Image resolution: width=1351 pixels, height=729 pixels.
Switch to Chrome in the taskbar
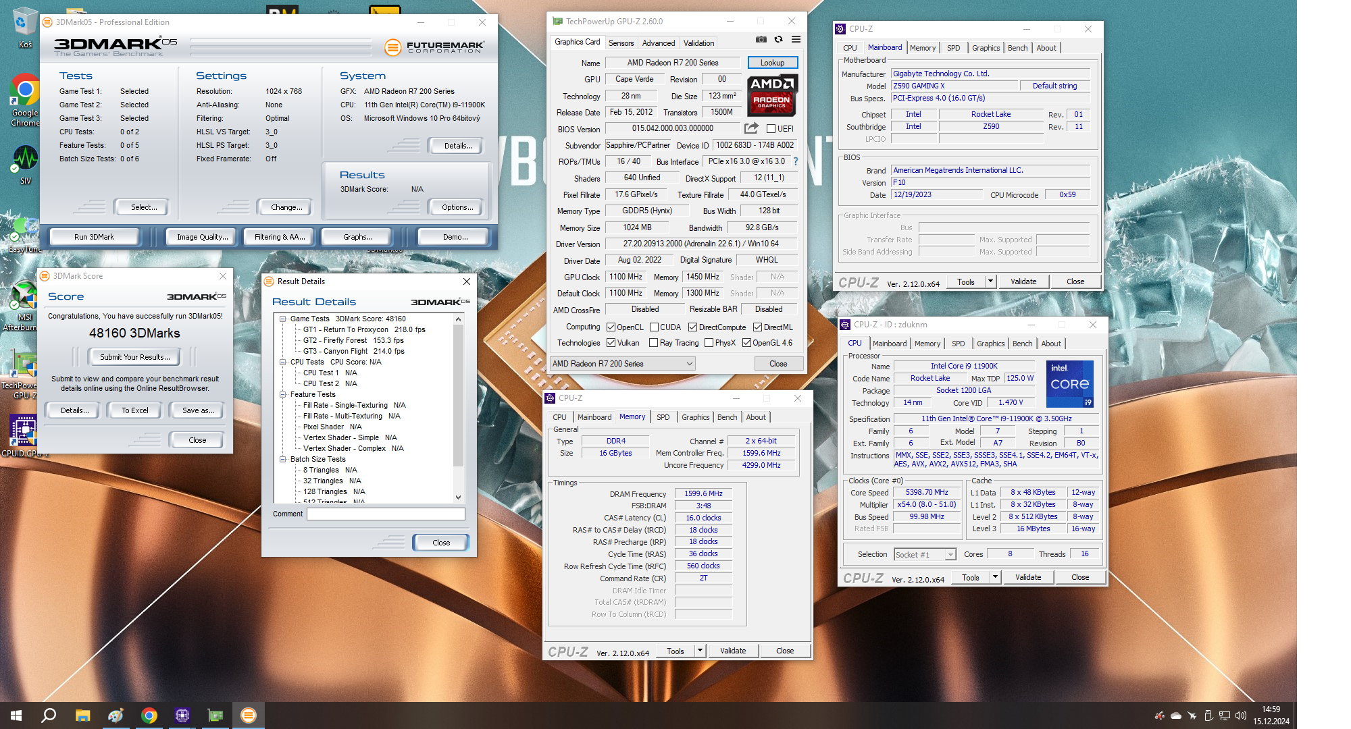pyautogui.click(x=149, y=715)
